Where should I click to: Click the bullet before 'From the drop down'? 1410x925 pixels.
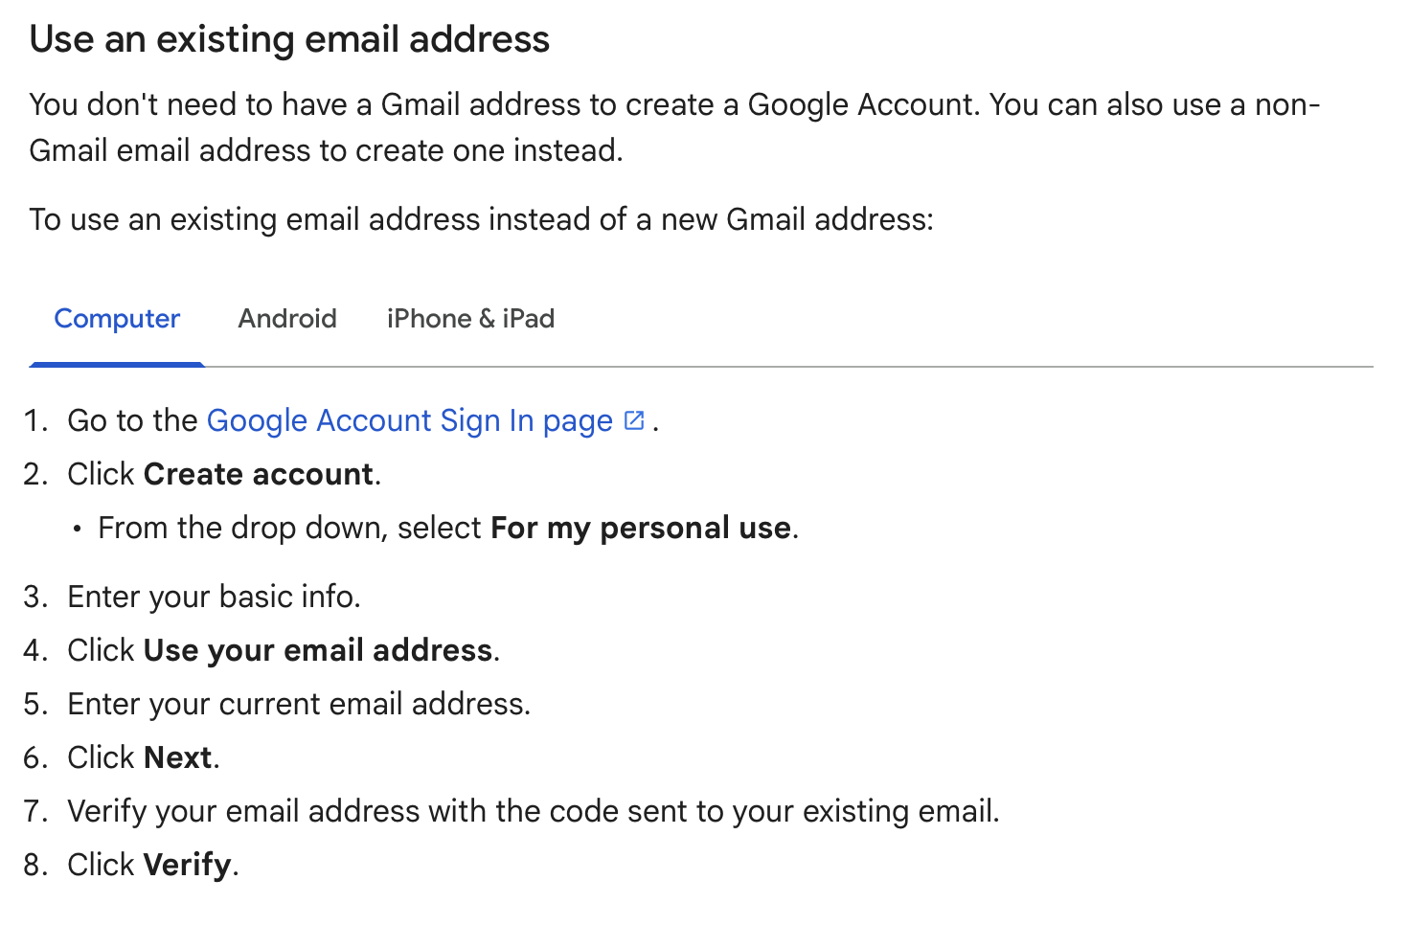(78, 530)
